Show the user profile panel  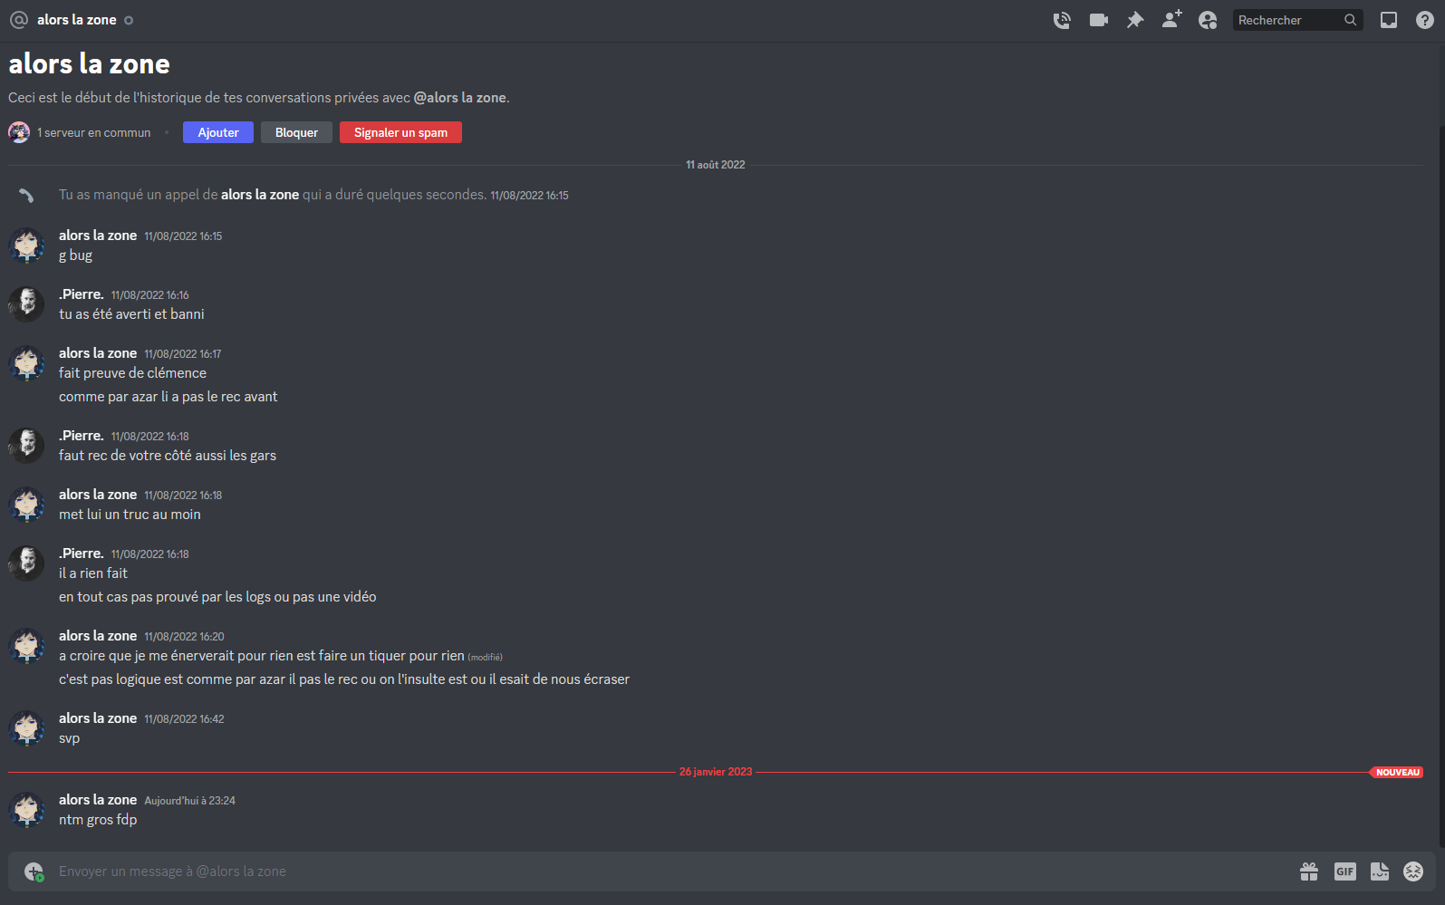1208,20
